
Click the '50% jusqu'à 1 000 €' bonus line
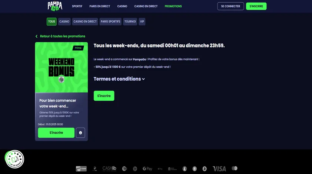click(x=132, y=67)
